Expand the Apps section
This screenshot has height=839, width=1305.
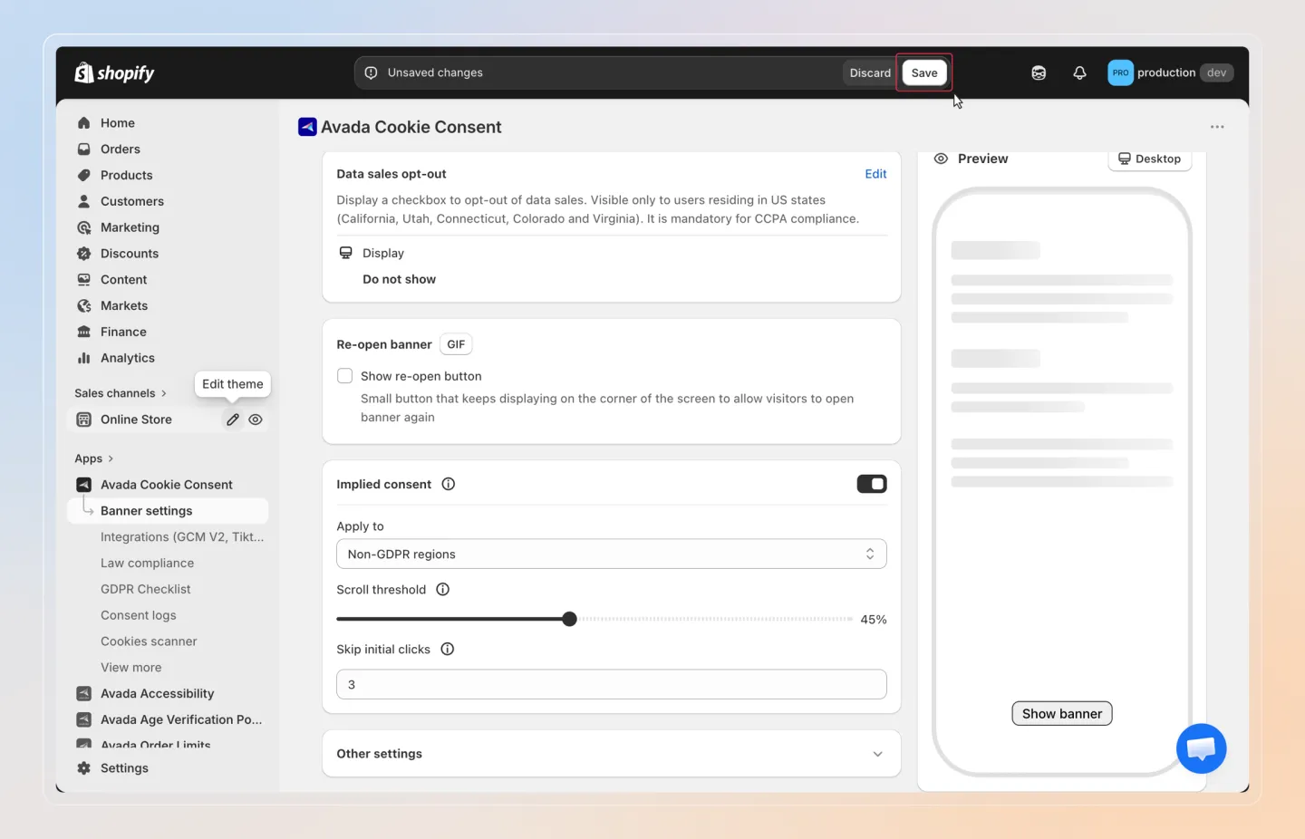(93, 458)
